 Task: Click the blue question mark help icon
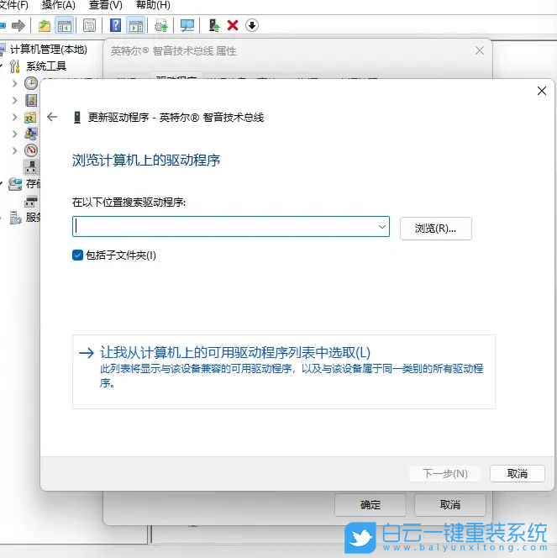point(116,25)
